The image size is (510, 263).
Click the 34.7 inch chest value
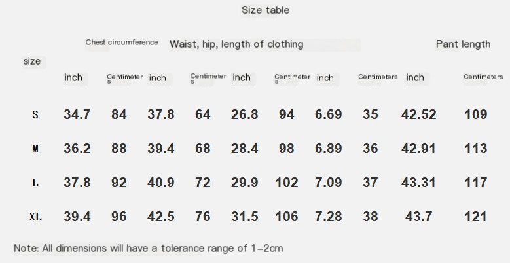coord(77,114)
